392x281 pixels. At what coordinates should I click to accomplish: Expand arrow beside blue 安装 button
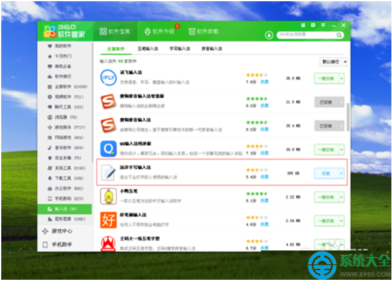coord(341,173)
